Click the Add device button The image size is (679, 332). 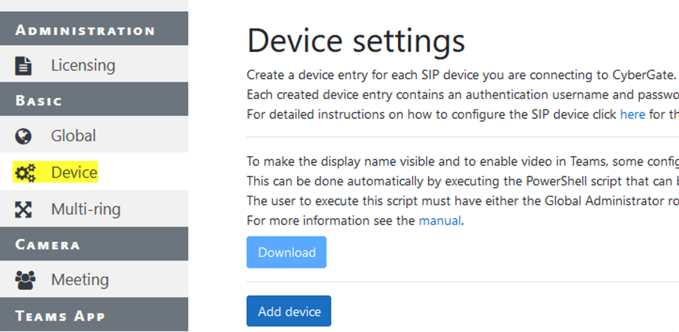[x=289, y=311]
